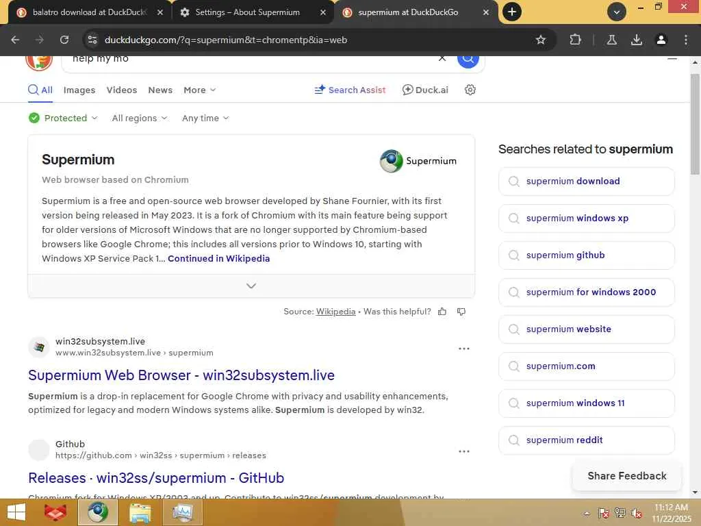This screenshot has width=701, height=526.
Task: Open the All regions dropdown
Action: pyautogui.click(x=140, y=118)
